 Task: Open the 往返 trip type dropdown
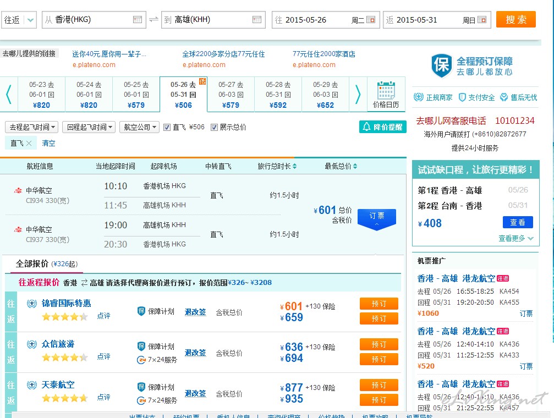(19, 20)
